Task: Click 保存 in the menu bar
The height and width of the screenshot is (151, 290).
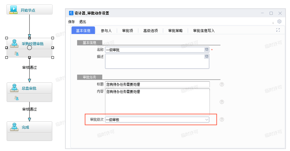Action: pos(71,22)
